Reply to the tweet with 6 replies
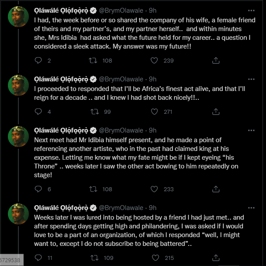This screenshot has height=266, width=266. (38, 189)
